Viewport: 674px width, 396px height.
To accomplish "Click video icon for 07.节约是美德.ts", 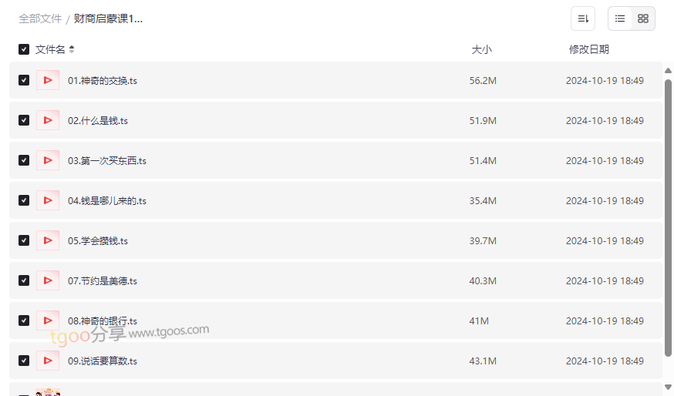I will [x=48, y=280].
